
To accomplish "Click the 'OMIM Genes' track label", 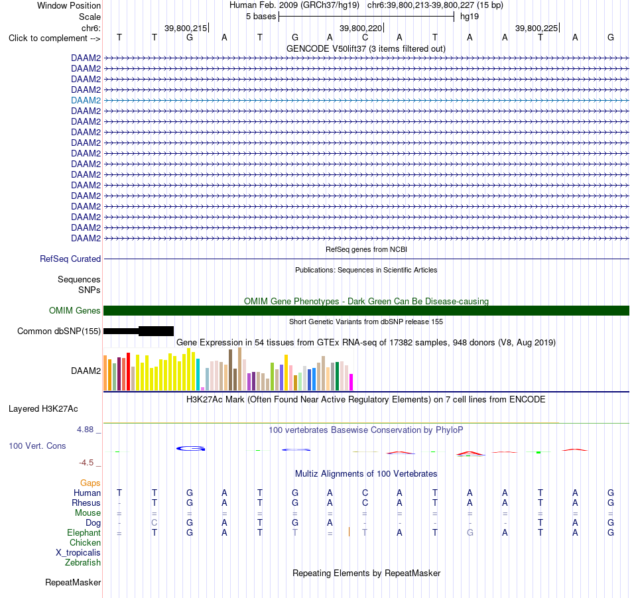I will point(74,311).
